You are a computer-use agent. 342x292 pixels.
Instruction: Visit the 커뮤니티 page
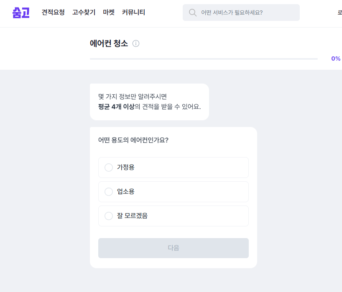[x=133, y=12]
